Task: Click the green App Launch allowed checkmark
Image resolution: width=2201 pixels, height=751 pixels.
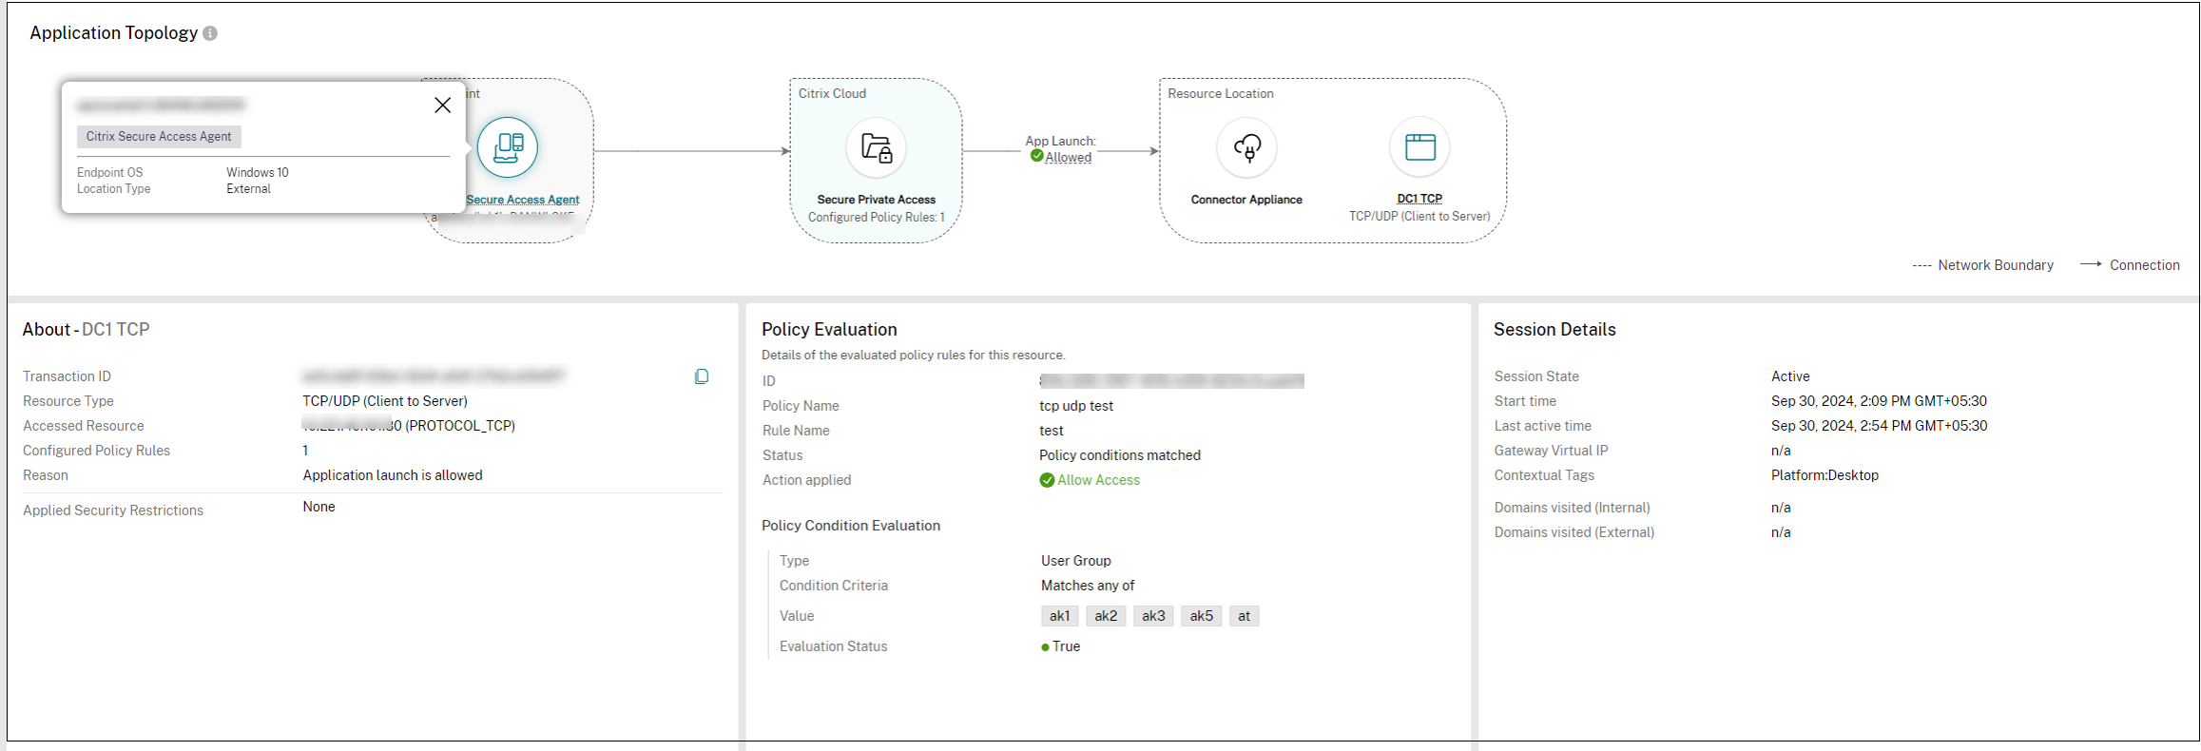Action: point(1036,157)
